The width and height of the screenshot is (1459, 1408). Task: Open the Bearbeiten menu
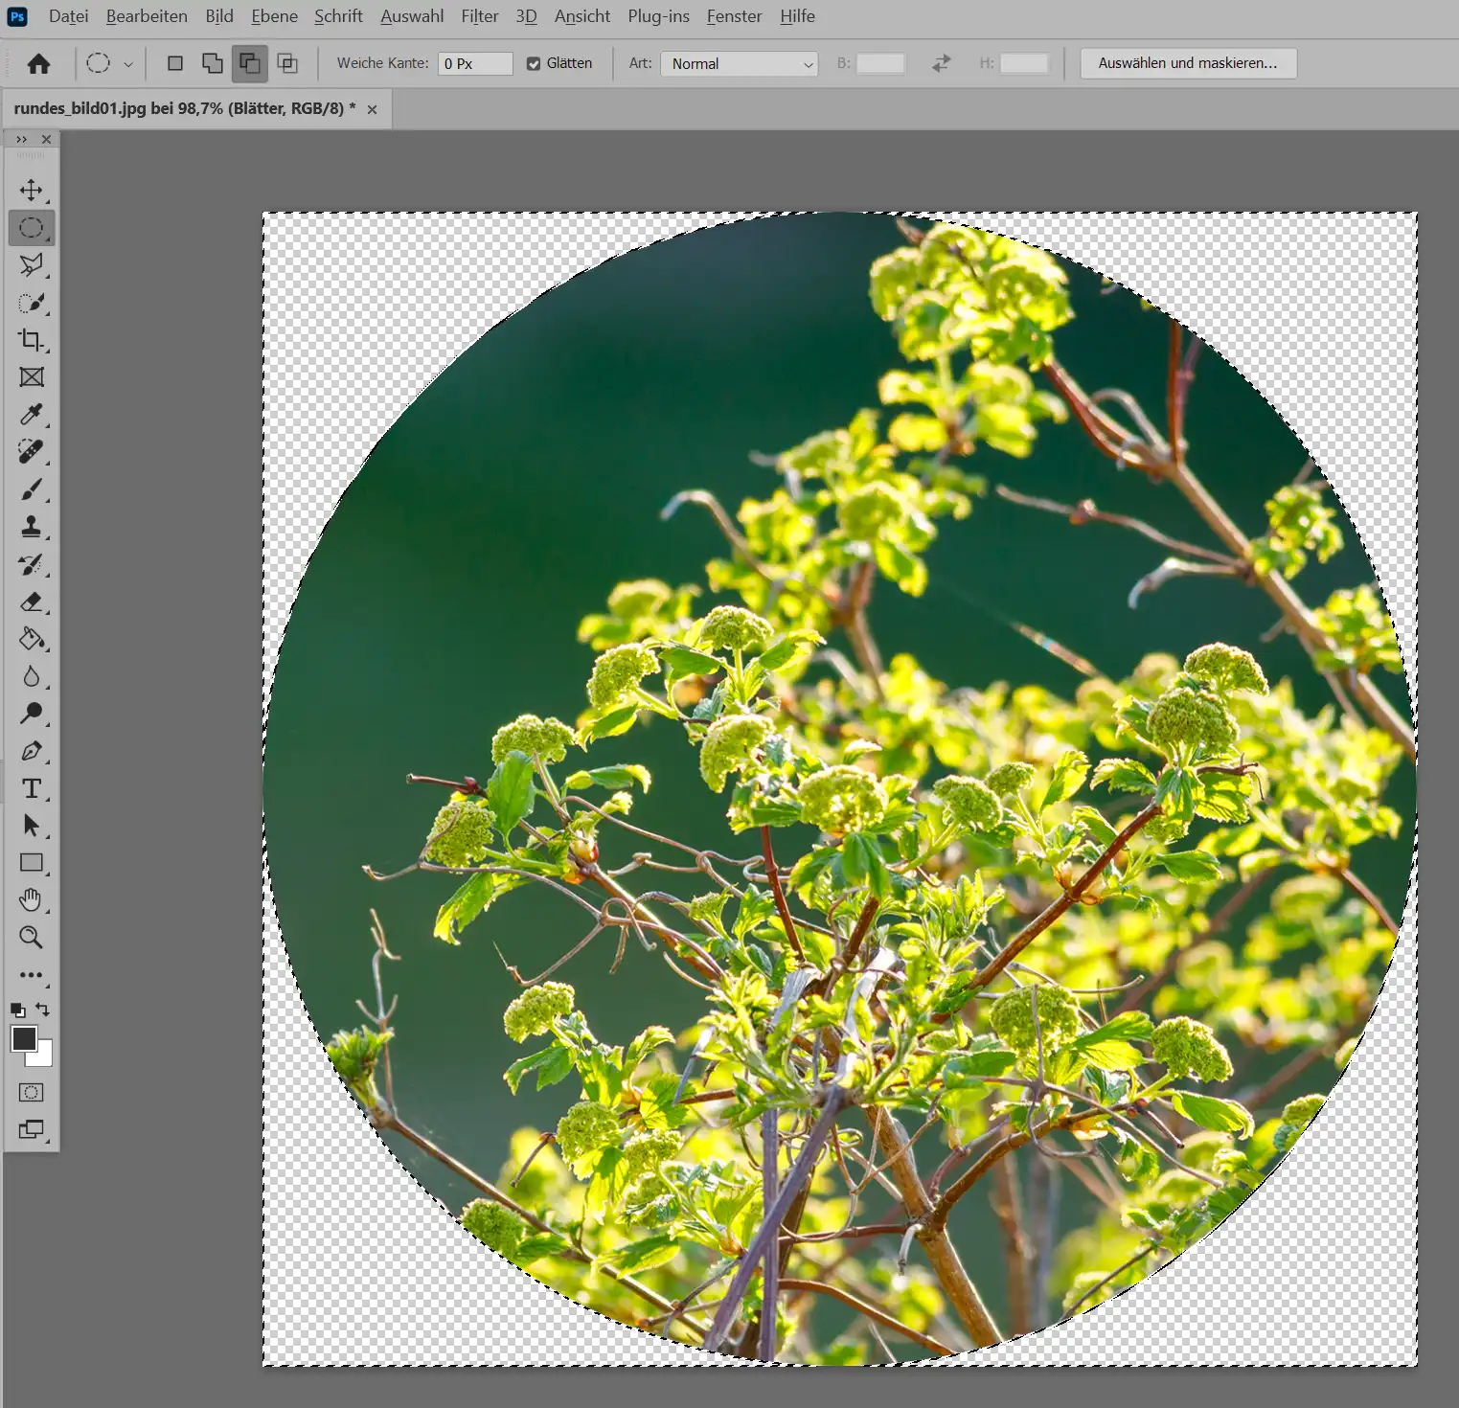[147, 16]
